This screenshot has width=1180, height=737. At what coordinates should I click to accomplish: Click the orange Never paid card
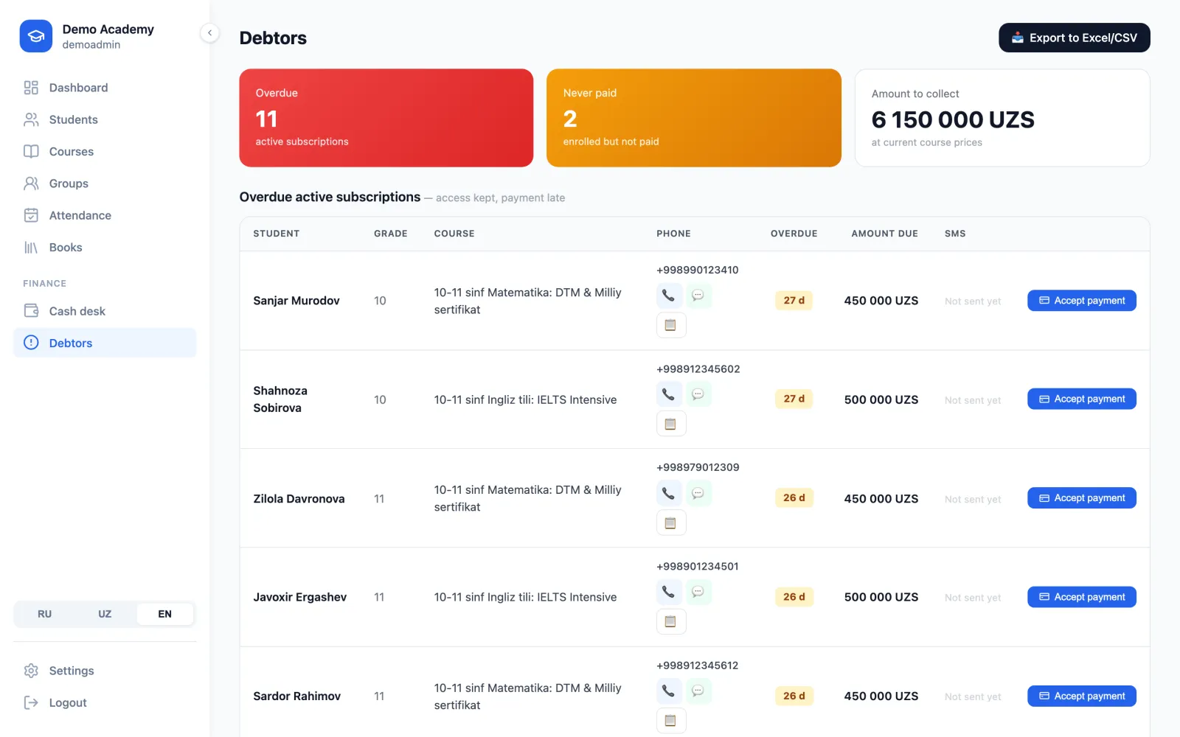click(x=693, y=118)
